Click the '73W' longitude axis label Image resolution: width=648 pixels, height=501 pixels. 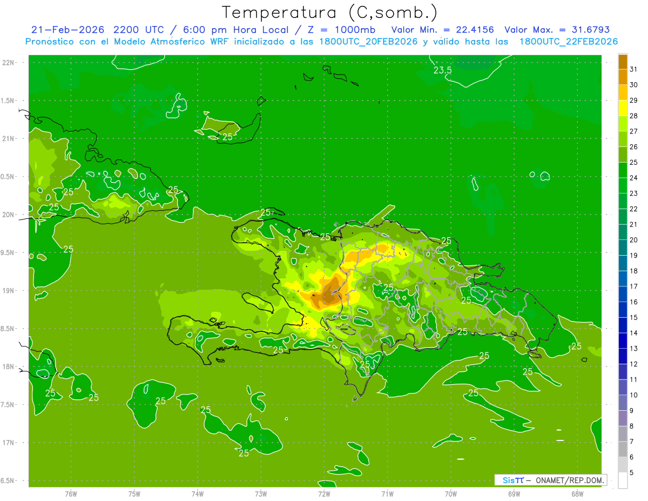point(261,494)
